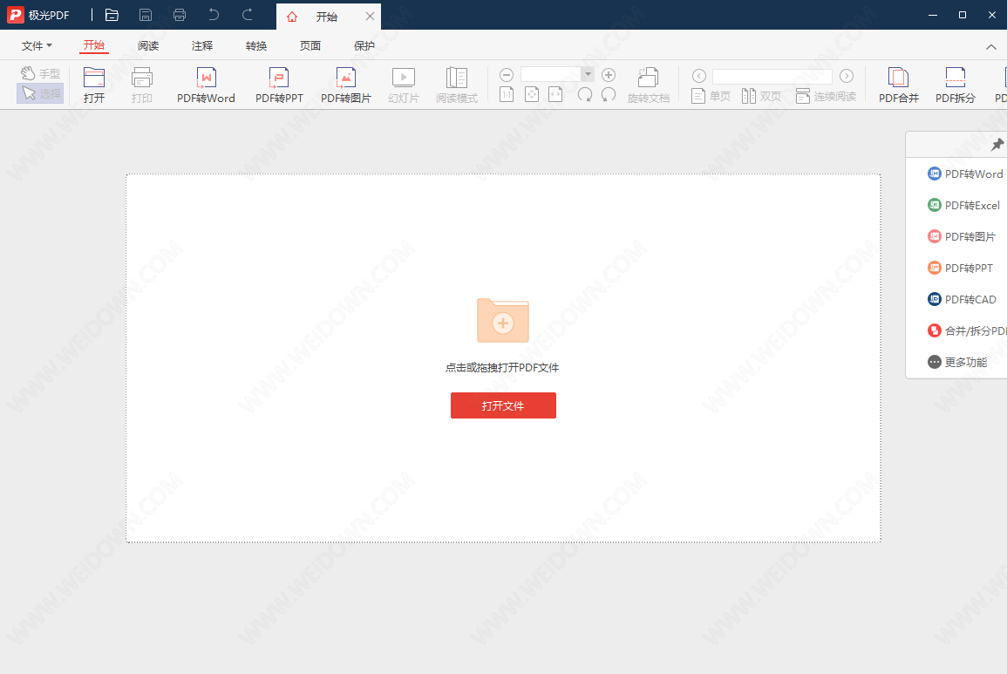Choose 合并/拆分PDF in the side panel
Viewport: 1007px width, 674px height.
click(x=967, y=330)
